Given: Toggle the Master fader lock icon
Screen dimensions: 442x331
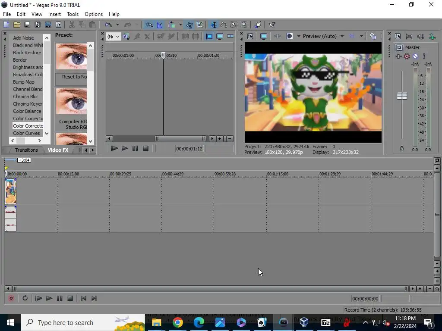Looking at the screenshot, I should coord(402,148).
